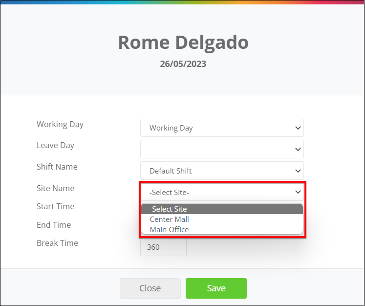The height and width of the screenshot is (306, 365).
Task: Open the Shift Name dropdown showing Default Shift
Action: coord(222,171)
